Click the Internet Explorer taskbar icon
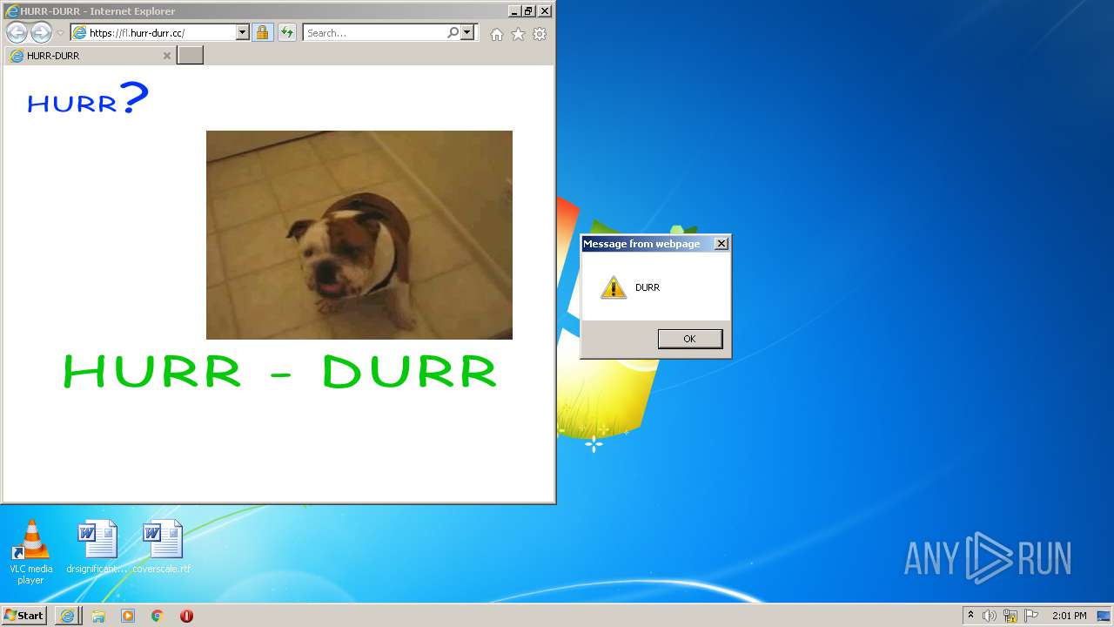1114x627 pixels. pyautogui.click(x=68, y=616)
